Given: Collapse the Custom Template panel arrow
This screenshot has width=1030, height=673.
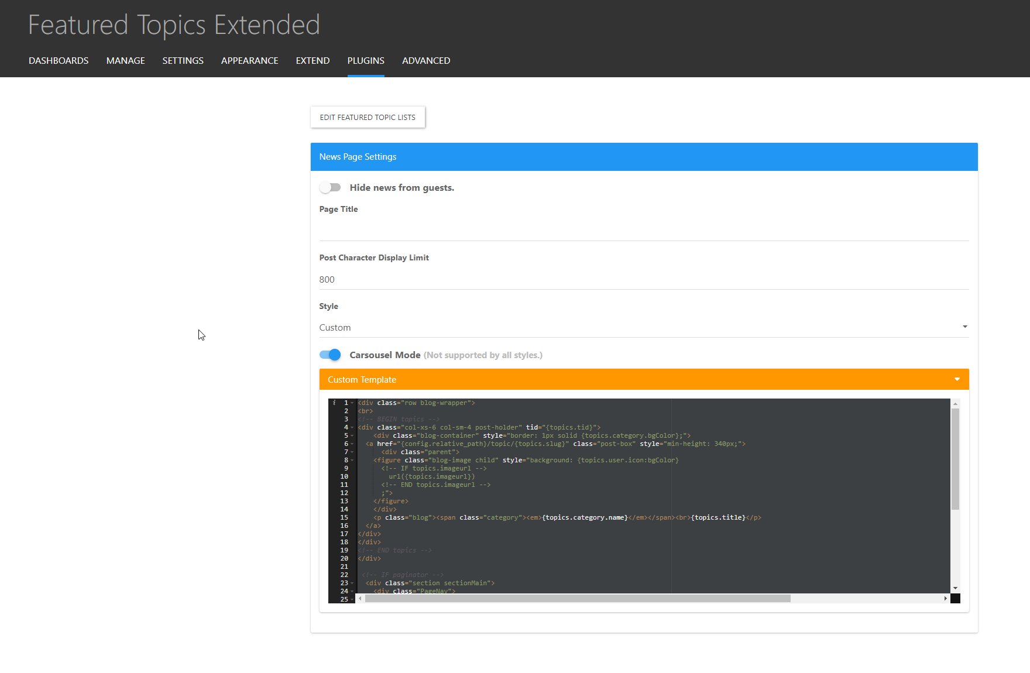Looking at the screenshot, I should [x=957, y=380].
